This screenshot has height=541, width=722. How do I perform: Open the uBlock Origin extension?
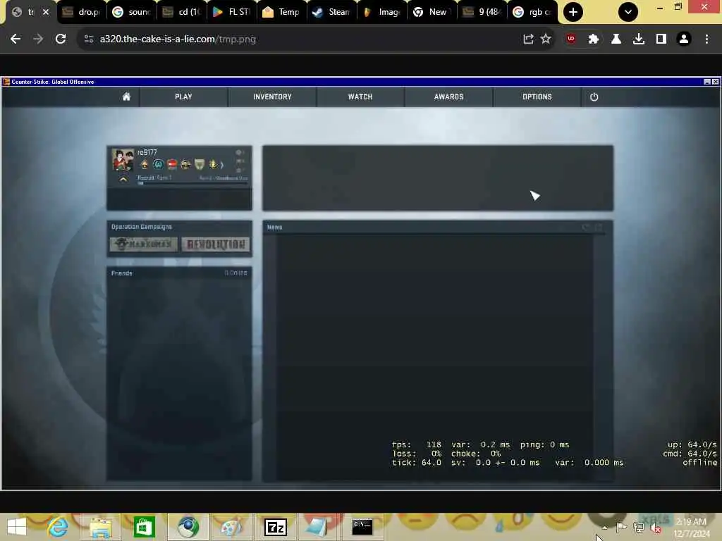(571, 39)
